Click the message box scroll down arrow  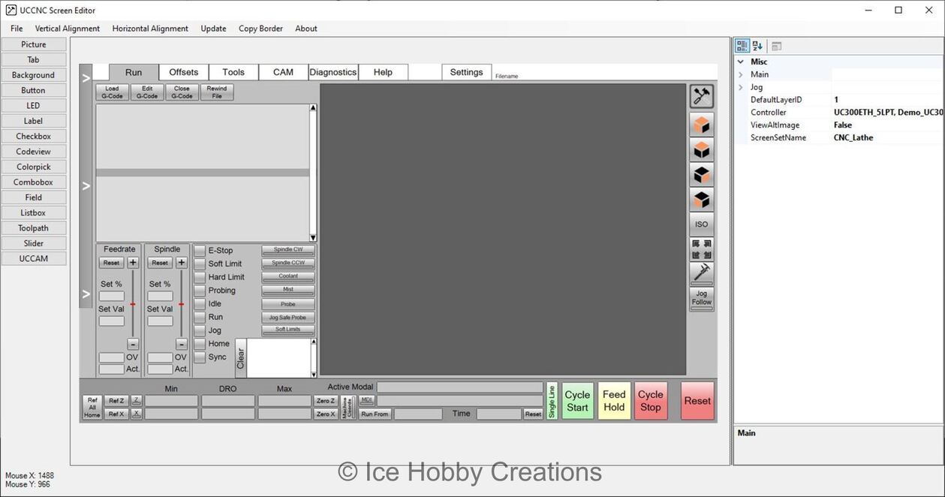(x=314, y=374)
